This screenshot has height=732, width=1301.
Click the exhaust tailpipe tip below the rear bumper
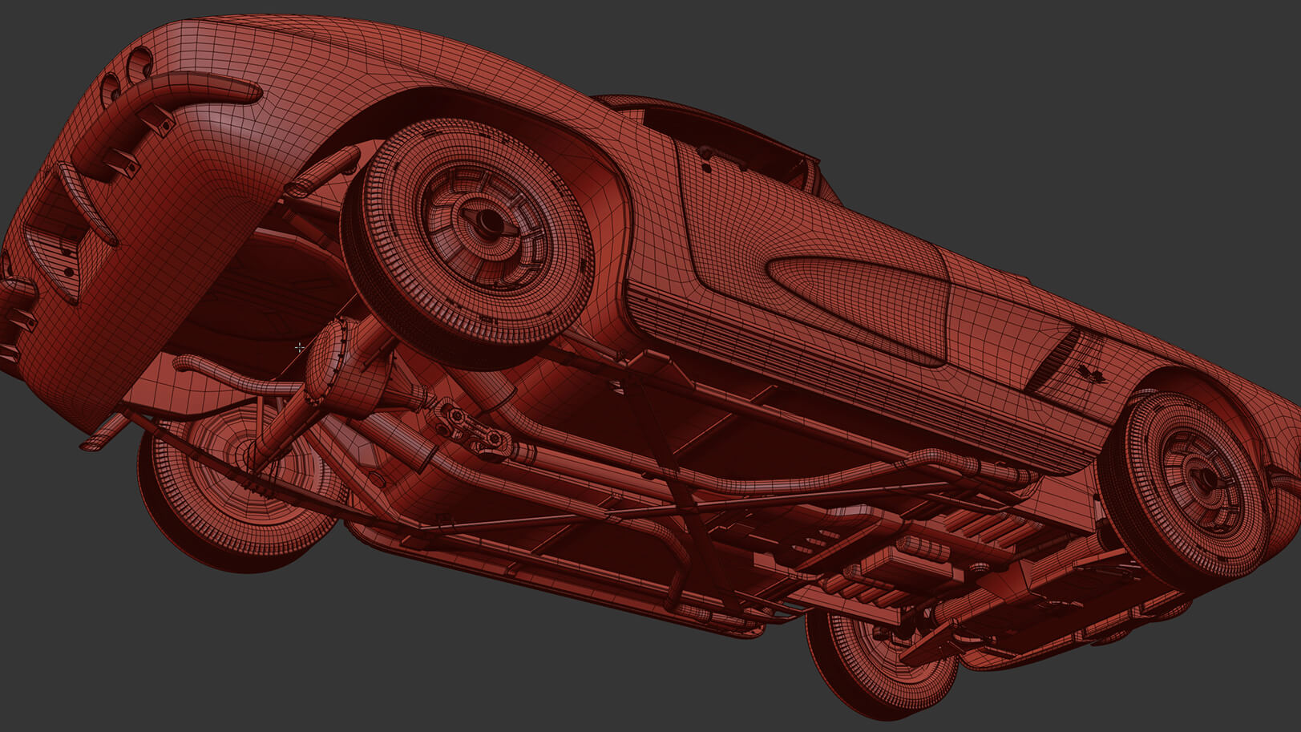95,440
